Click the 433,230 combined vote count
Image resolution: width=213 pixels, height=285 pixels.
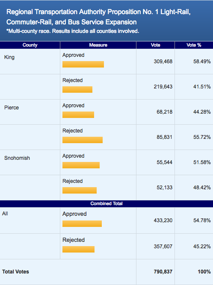(163, 220)
